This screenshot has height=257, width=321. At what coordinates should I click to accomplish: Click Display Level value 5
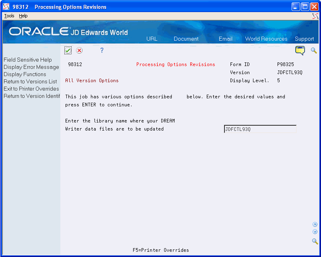pyautogui.click(x=278, y=80)
